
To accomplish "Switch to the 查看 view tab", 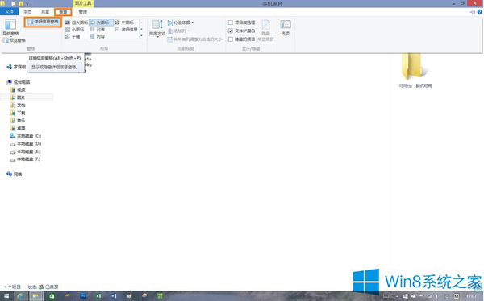I will [63, 12].
